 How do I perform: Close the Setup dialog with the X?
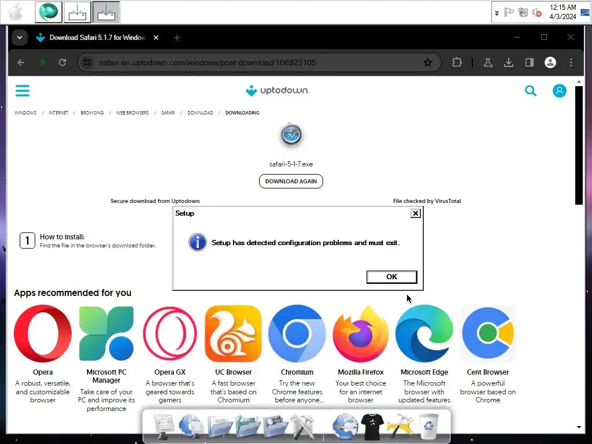(x=415, y=213)
